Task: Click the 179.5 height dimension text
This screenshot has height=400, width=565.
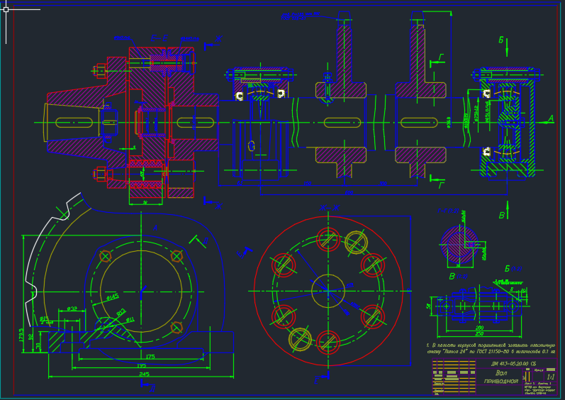Action: click(21, 335)
